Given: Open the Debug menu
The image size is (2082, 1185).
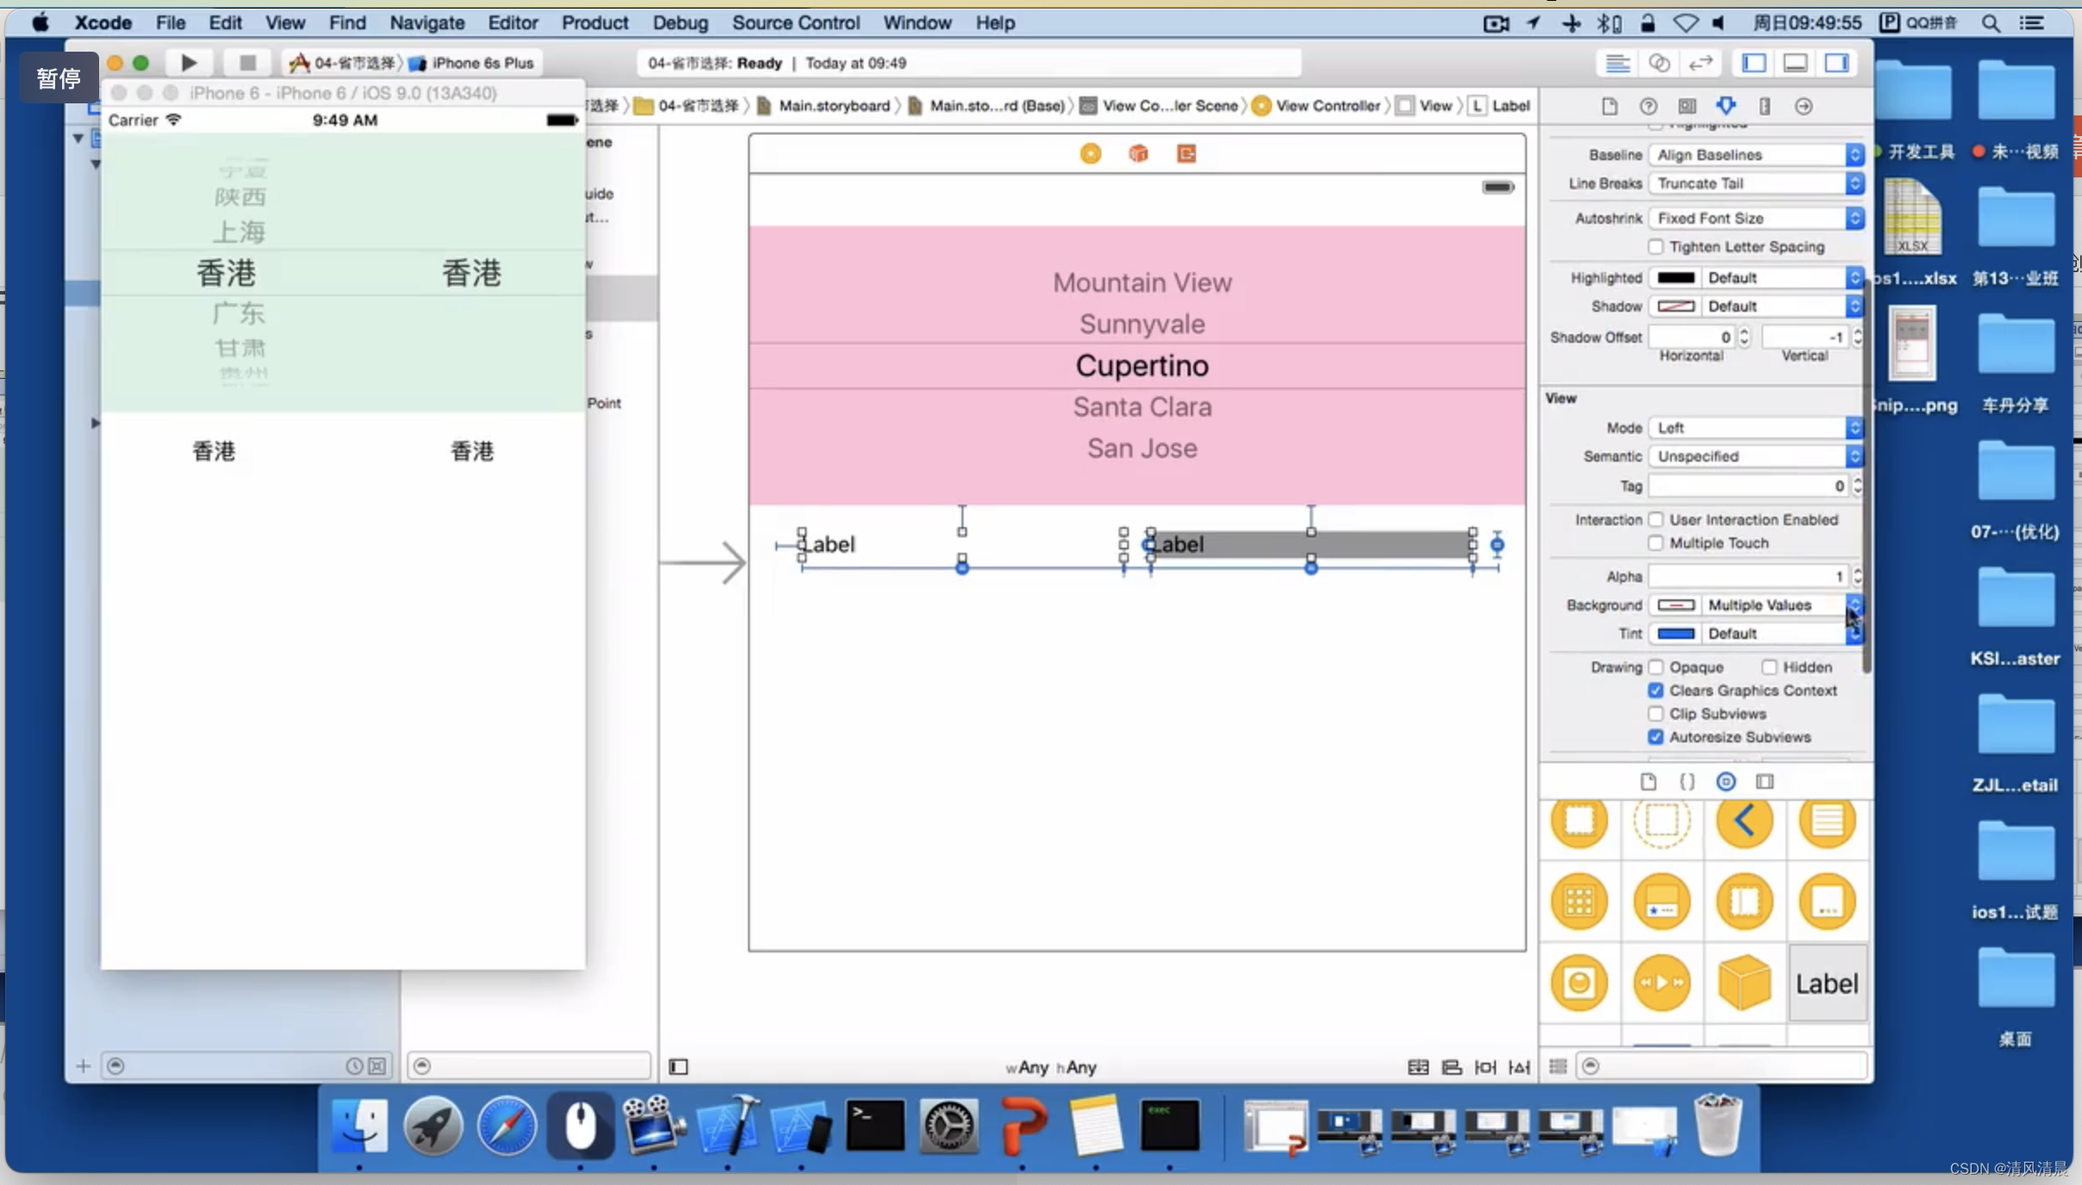Looking at the screenshot, I should coord(680,22).
